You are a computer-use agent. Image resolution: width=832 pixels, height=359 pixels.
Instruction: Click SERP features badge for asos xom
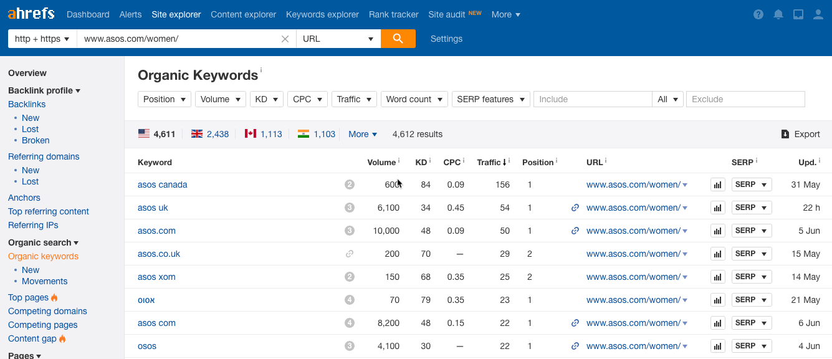[x=350, y=277]
